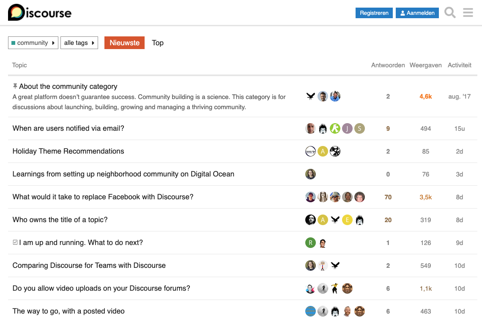Sort by the Activiteit column header
The image size is (482, 322).
pyautogui.click(x=459, y=65)
